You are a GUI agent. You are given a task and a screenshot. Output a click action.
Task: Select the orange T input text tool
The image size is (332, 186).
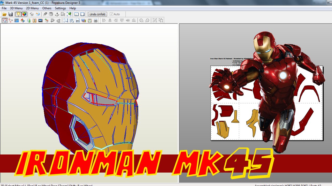(34, 20)
